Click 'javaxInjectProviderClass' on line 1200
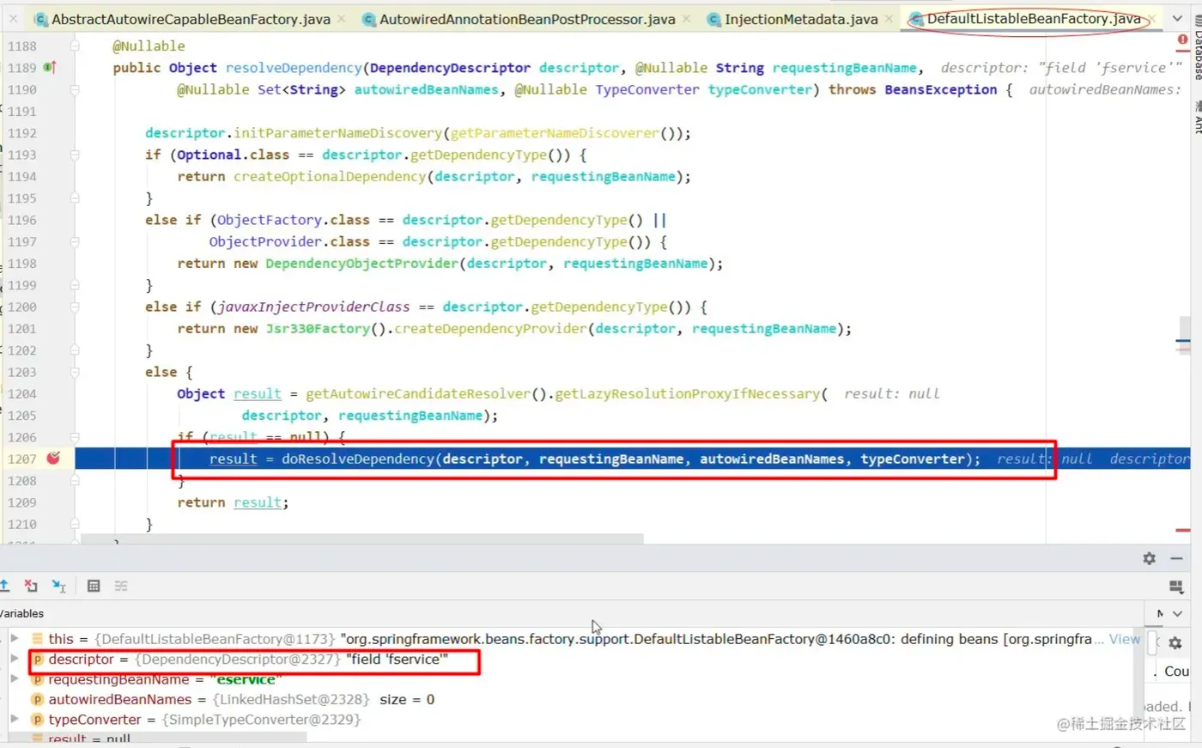1202x748 pixels. point(313,307)
